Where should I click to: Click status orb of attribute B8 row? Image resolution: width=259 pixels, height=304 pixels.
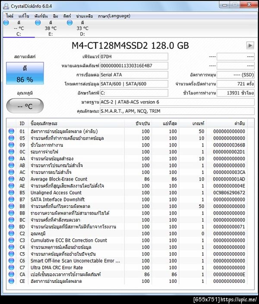[11, 206]
